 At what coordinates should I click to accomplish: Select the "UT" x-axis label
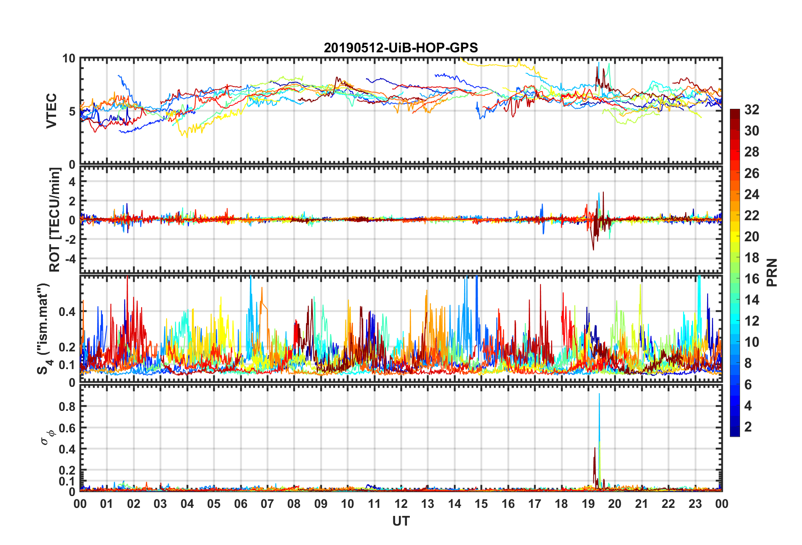401,521
